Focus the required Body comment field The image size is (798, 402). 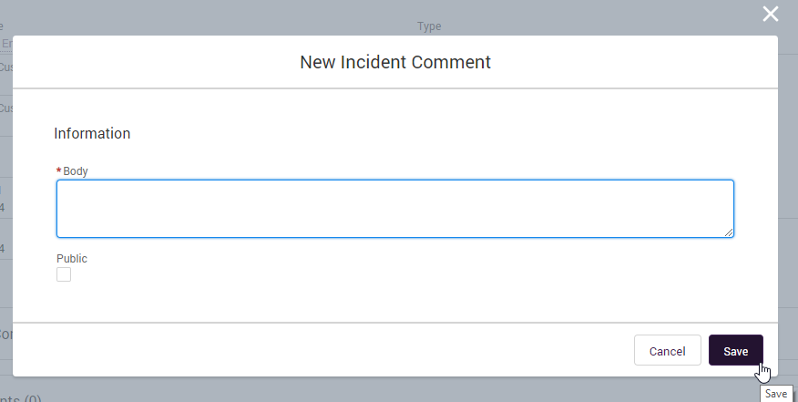(394, 209)
